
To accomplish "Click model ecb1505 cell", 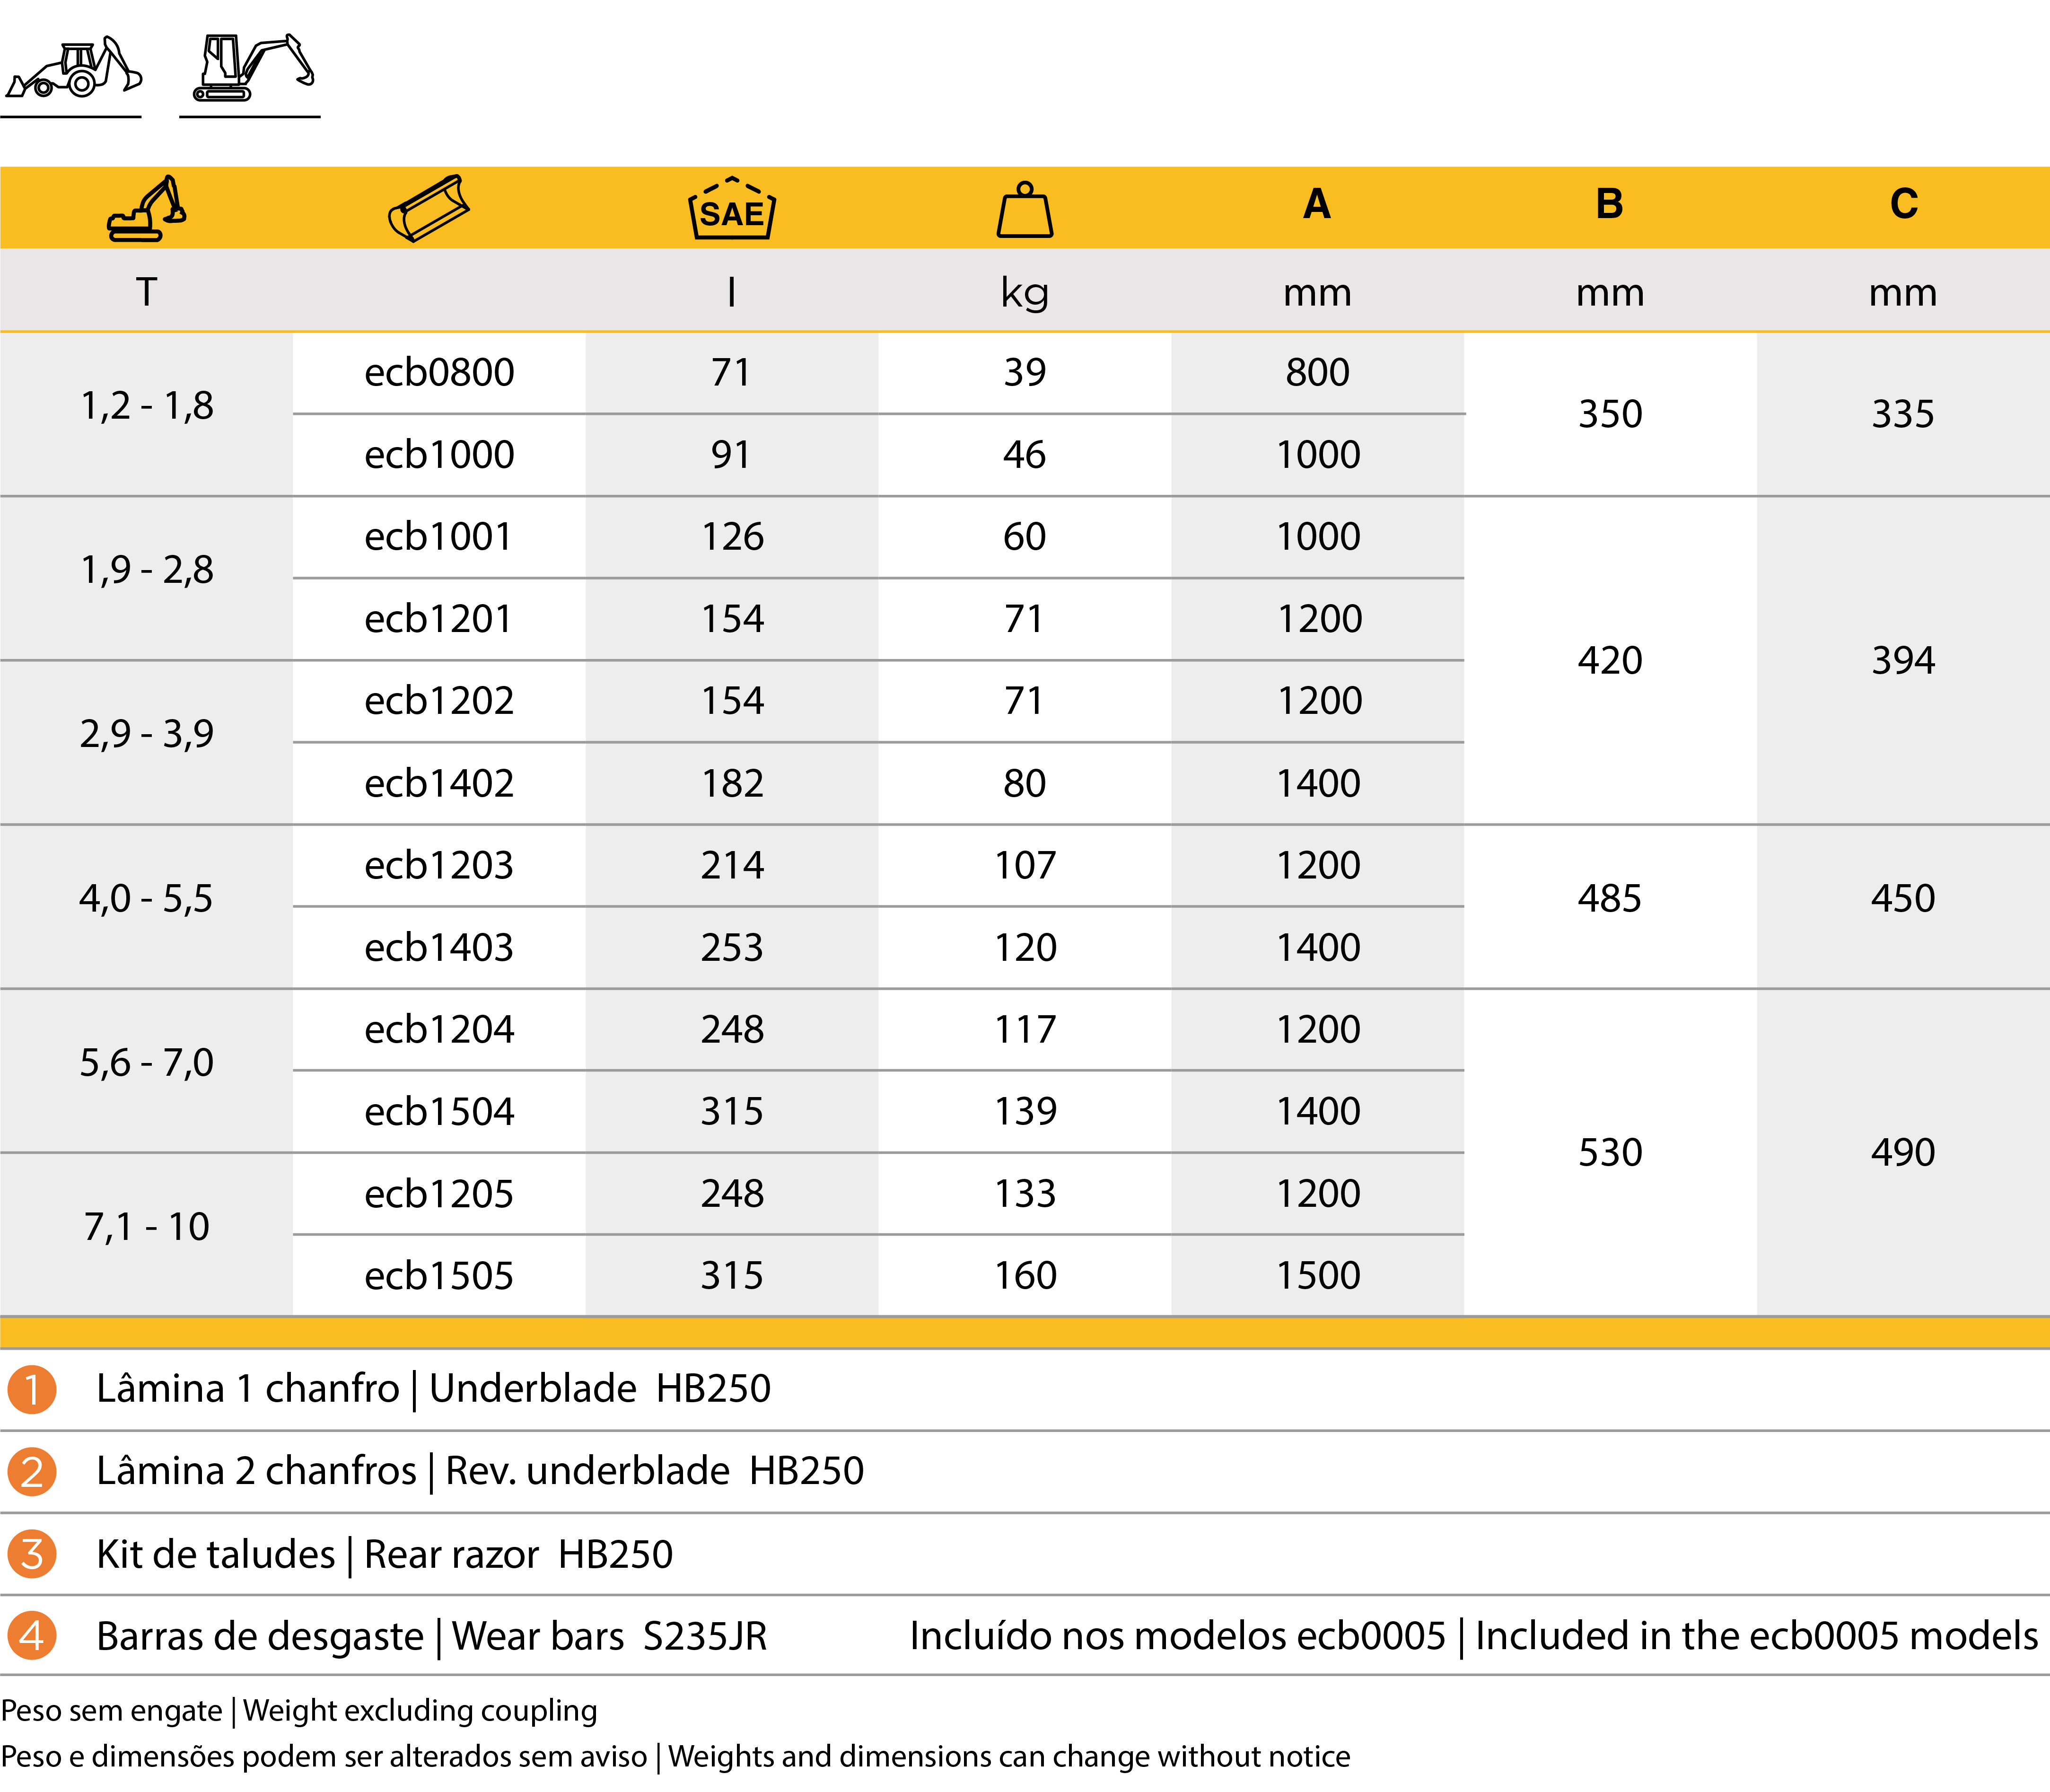I will [x=439, y=1276].
